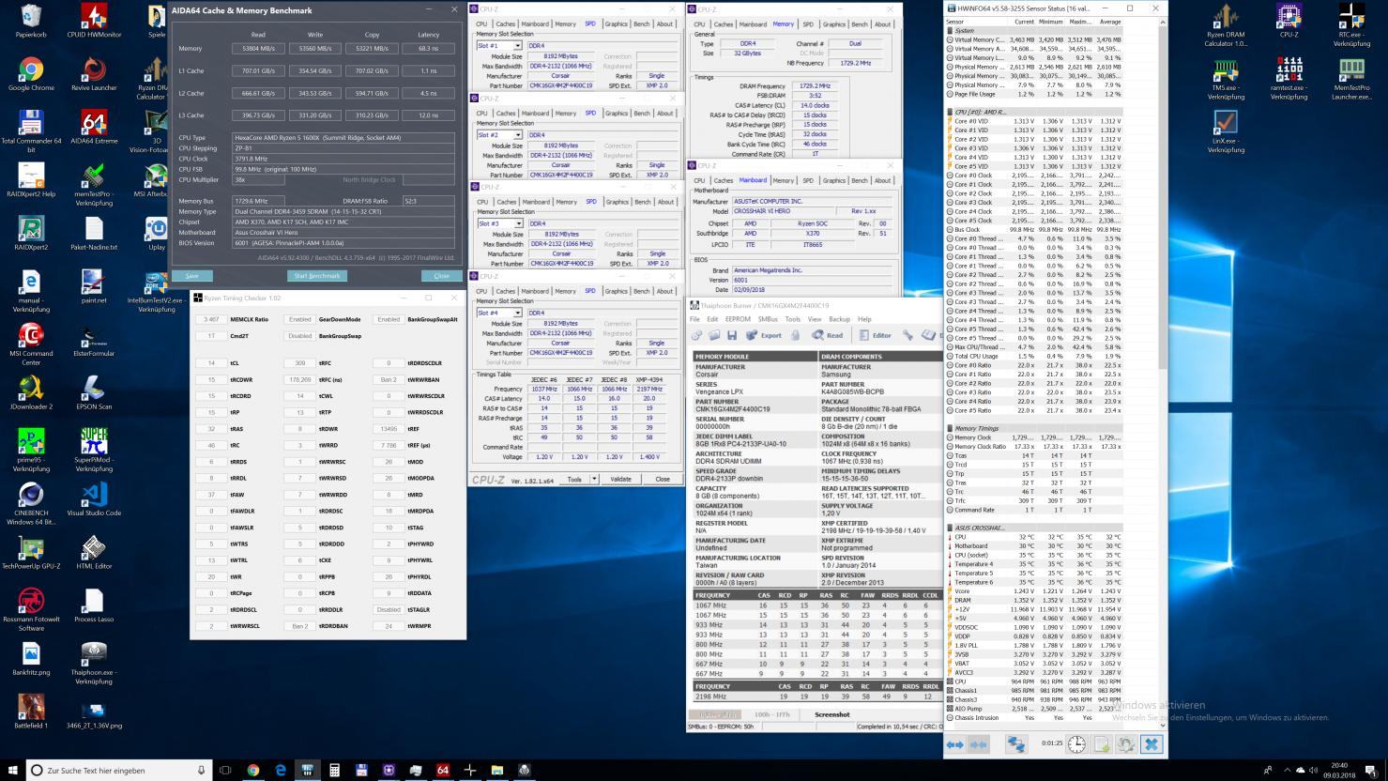
Task: Open the Windows Start menu
Action: pos(12,770)
